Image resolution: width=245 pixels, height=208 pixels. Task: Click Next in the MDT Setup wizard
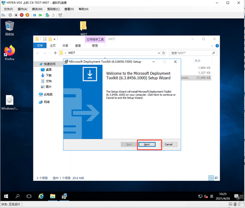click(147, 144)
